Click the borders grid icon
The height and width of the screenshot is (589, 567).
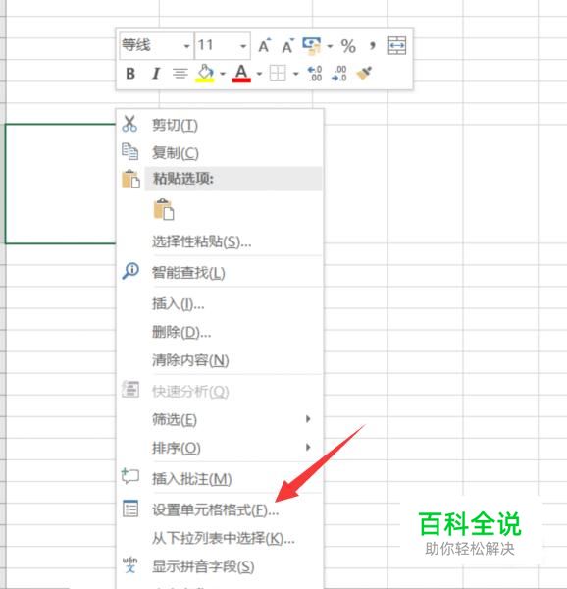point(278,74)
